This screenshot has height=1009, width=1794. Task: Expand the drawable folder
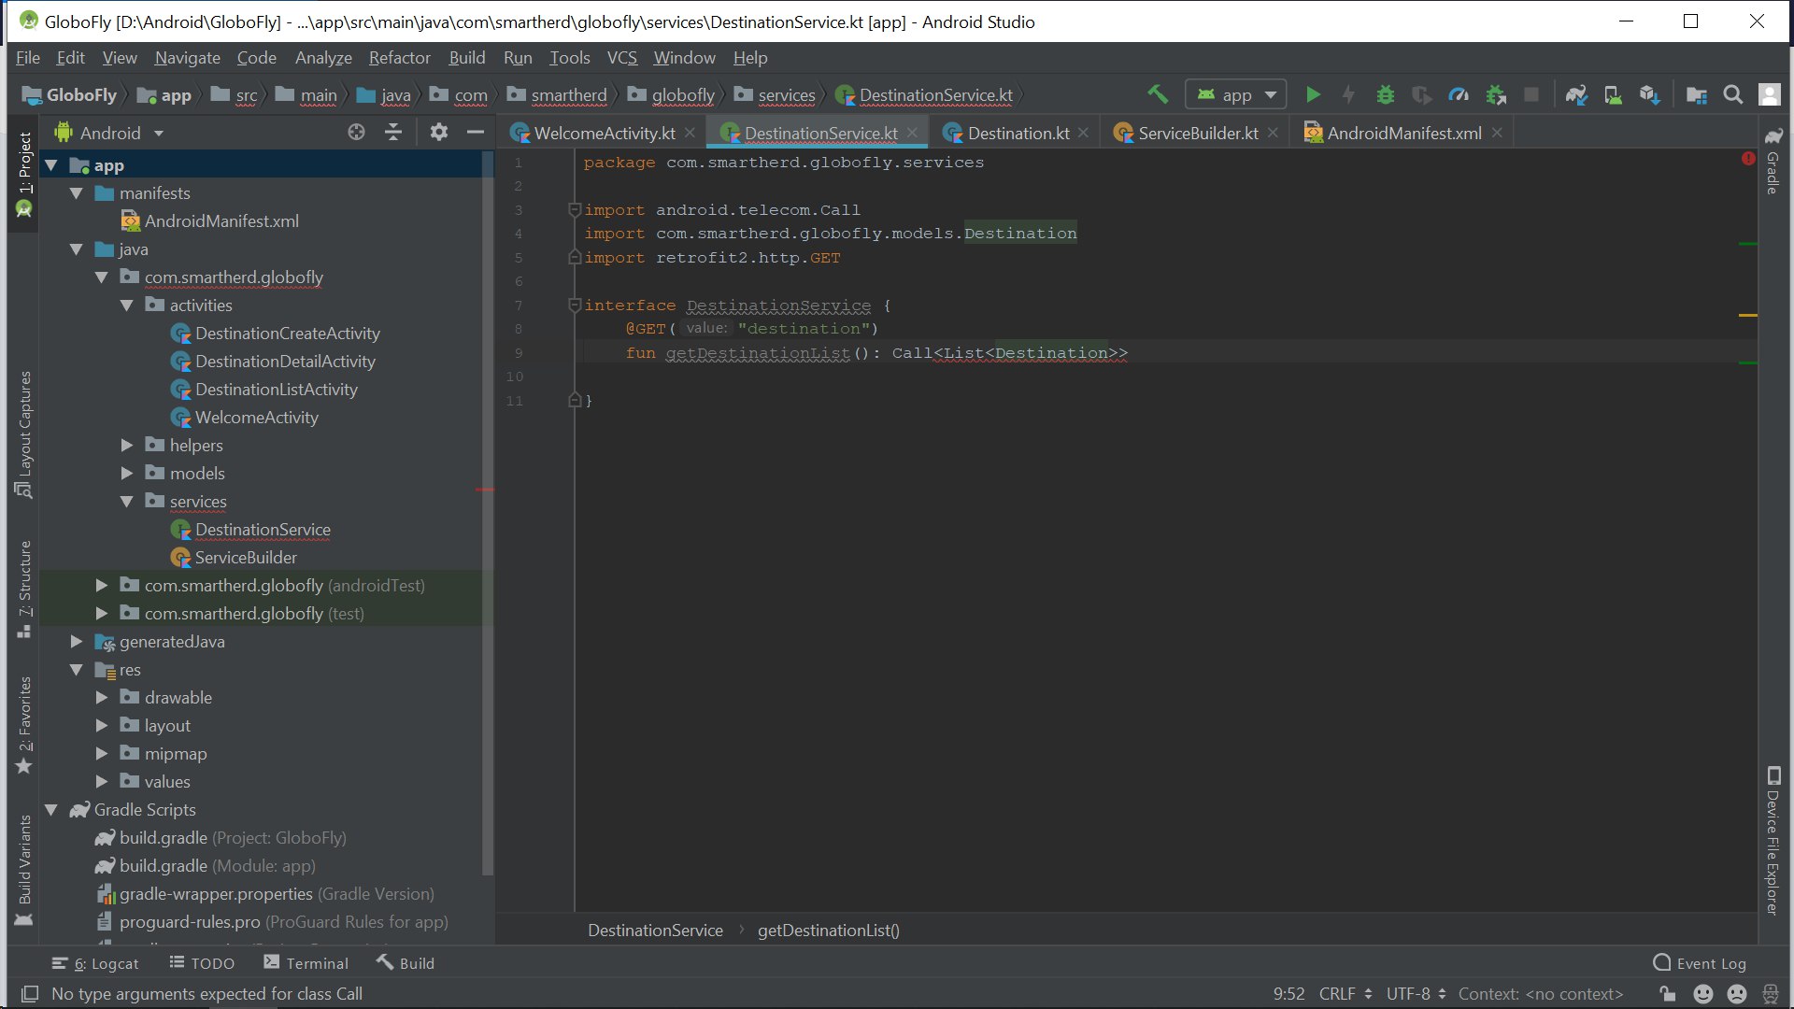pyautogui.click(x=102, y=698)
